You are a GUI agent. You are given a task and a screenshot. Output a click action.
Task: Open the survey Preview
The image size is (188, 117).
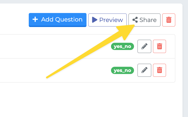(107, 20)
